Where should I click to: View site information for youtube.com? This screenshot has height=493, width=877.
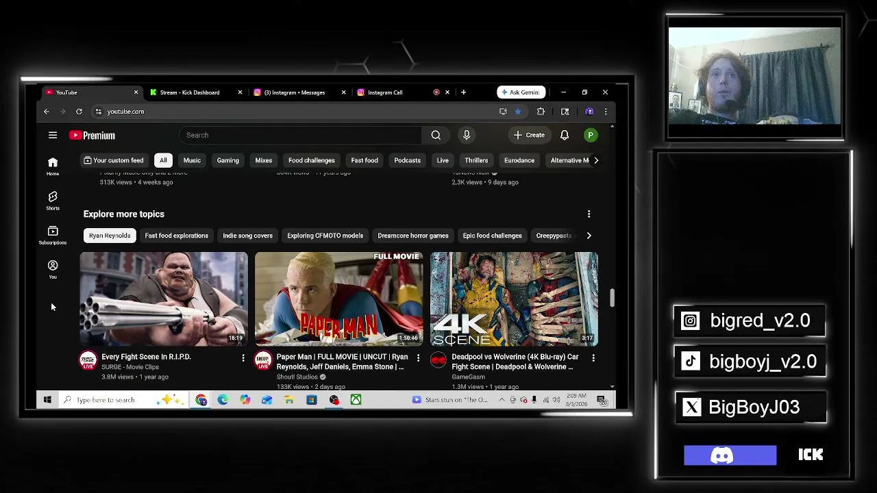tap(99, 112)
